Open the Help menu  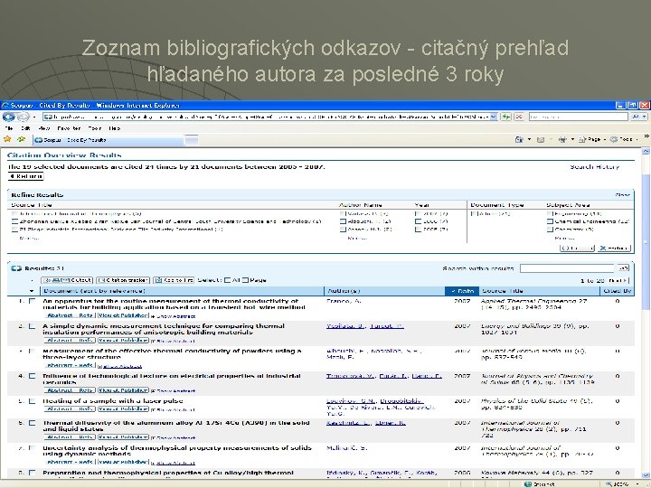pos(115,128)
